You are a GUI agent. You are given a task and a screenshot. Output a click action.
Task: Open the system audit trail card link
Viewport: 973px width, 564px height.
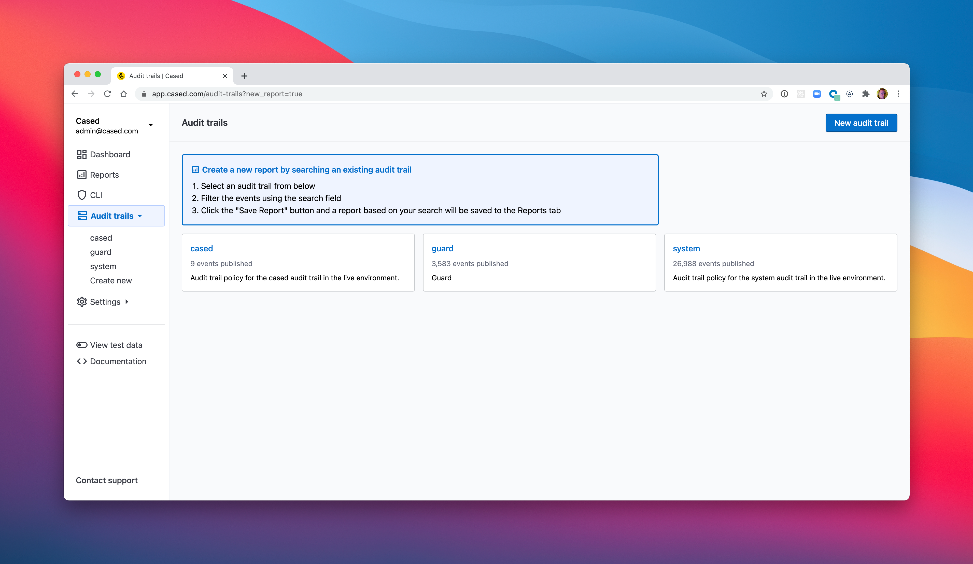[686, 249]
